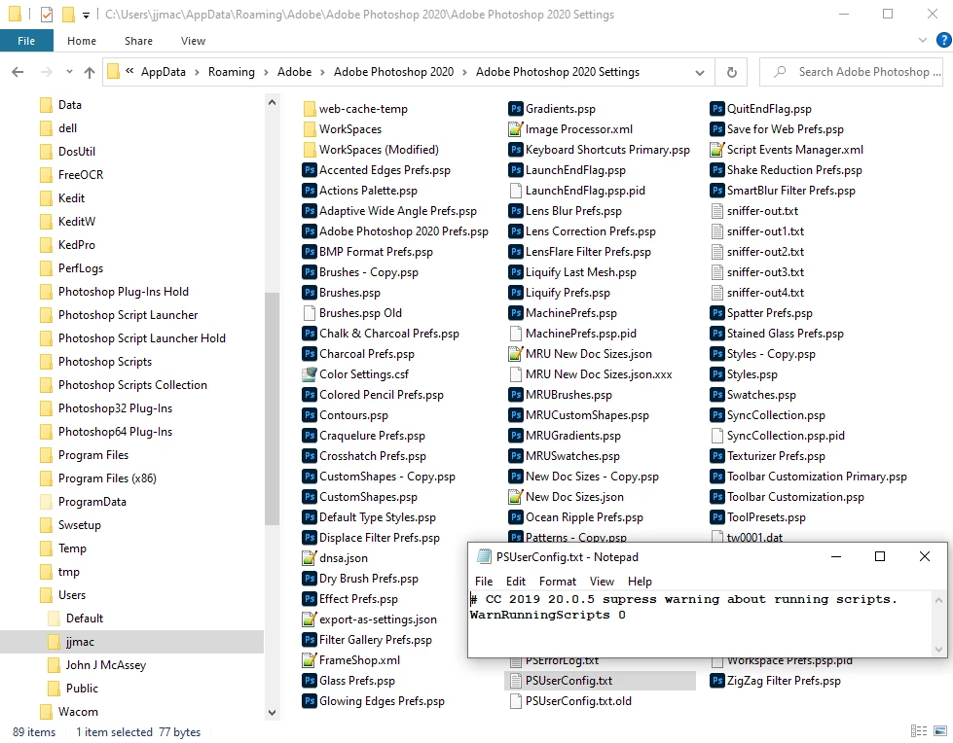Open Notepad's Format menu
953x743 pixels.
558,582
